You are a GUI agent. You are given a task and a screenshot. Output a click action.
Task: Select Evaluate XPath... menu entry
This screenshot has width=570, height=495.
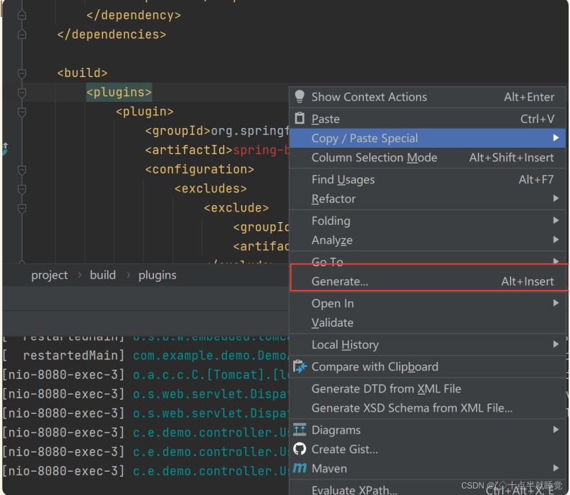click(x=427, y=489)
